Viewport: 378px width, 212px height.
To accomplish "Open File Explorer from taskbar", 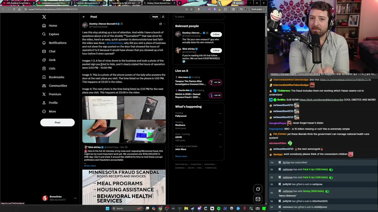I will click(186, 208).
